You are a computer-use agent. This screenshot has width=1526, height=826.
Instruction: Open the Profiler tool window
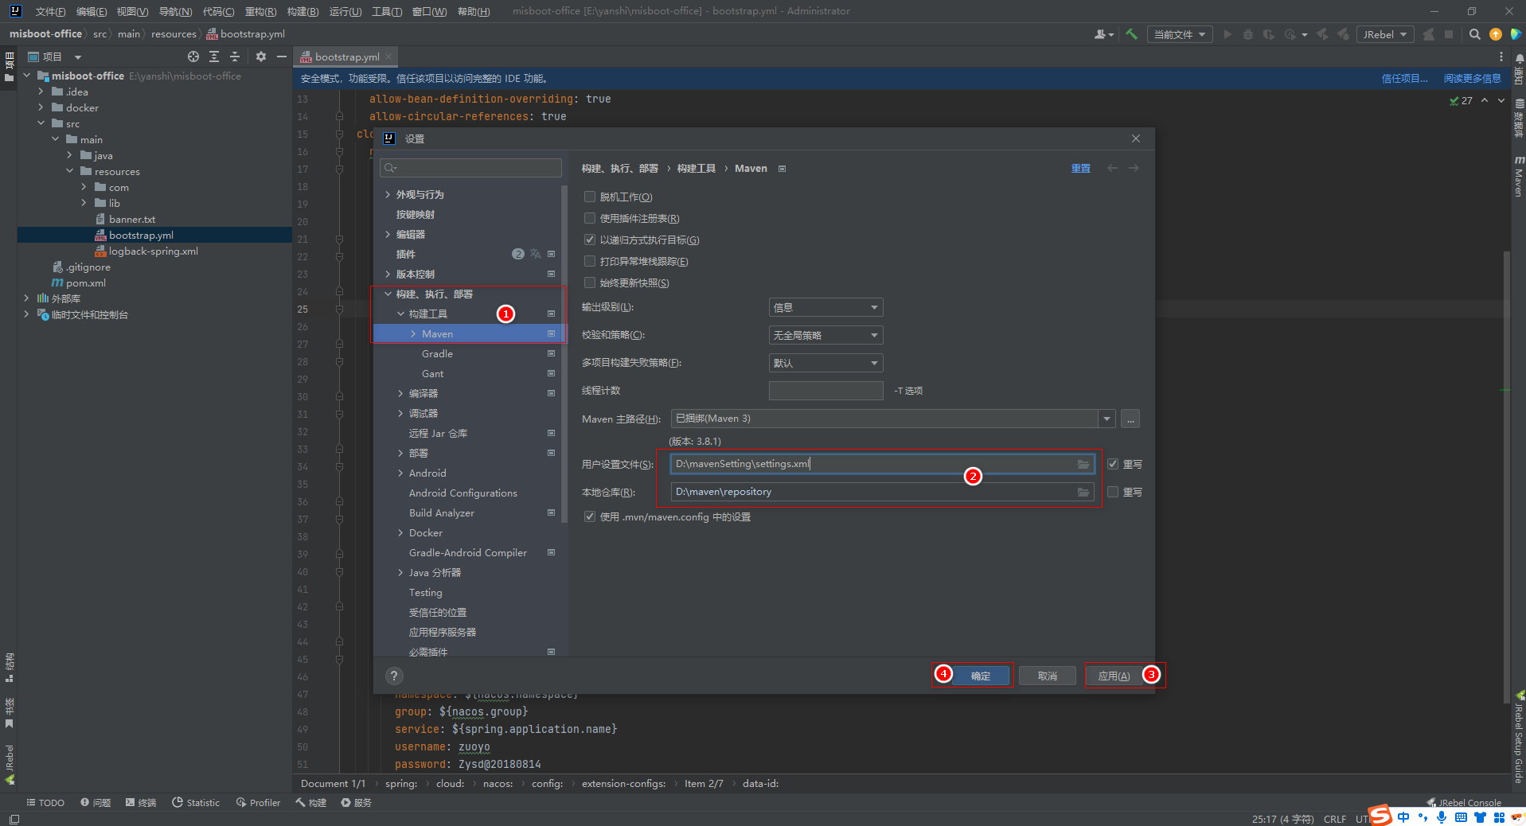(259, 802)
